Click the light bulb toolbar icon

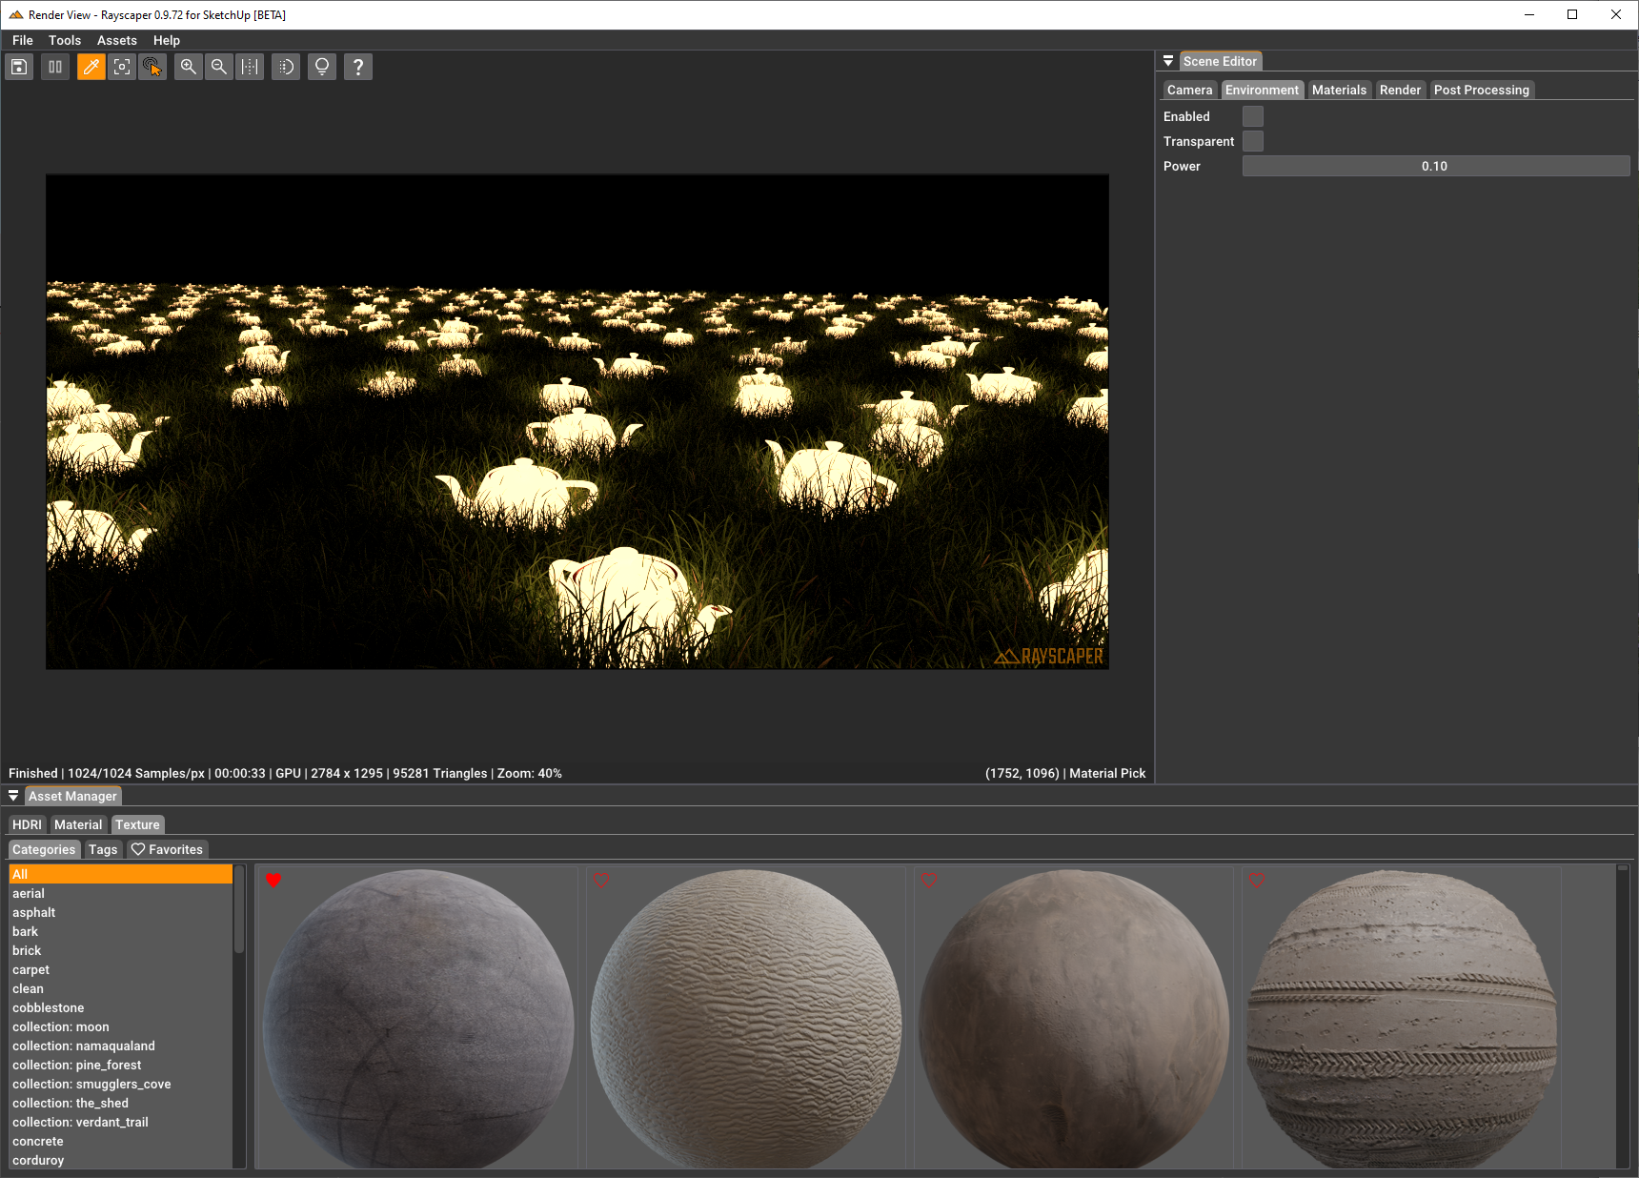coord(322,67)
